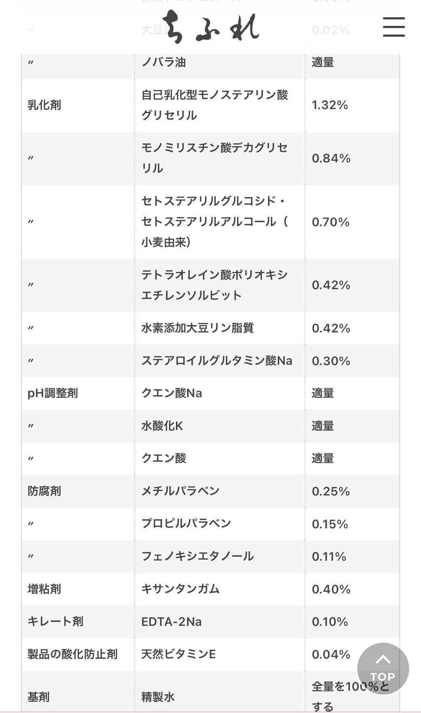Click ステアロイルグルタミン酸Na ingredient text
The width and height of the screenshot is (421, 713).
(217, 361)
